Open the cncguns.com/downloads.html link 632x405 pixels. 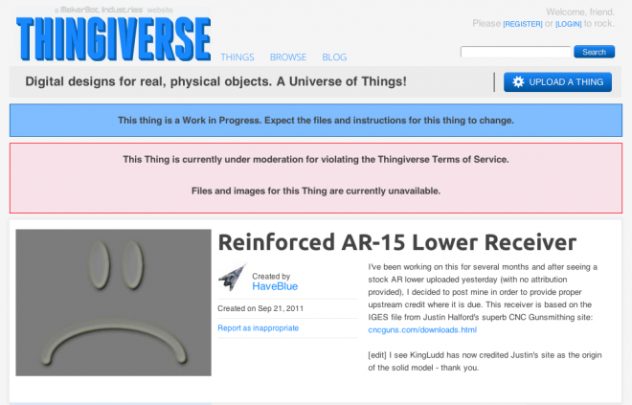tap(422, 330)
